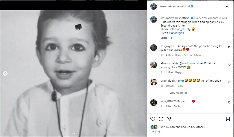Image resolution: width=234 pixels, height=137 pixels.
Task: Like the post with the heart icon
Action: point(153,119)
